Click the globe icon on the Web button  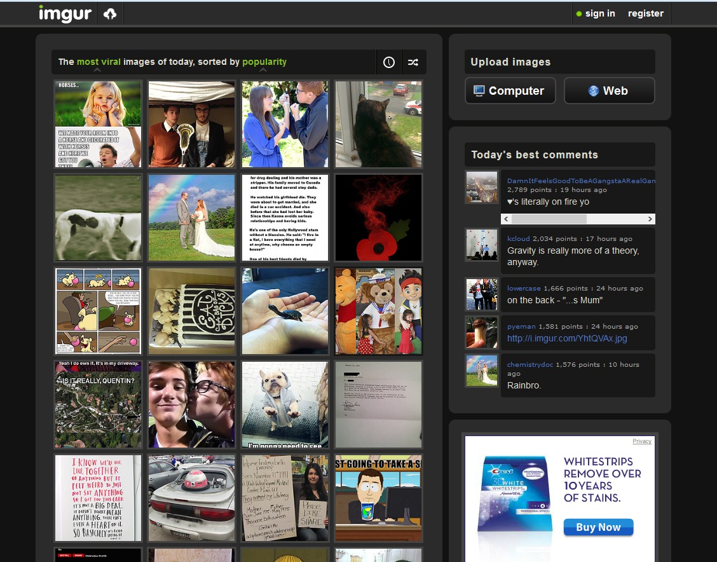(593, 90)
